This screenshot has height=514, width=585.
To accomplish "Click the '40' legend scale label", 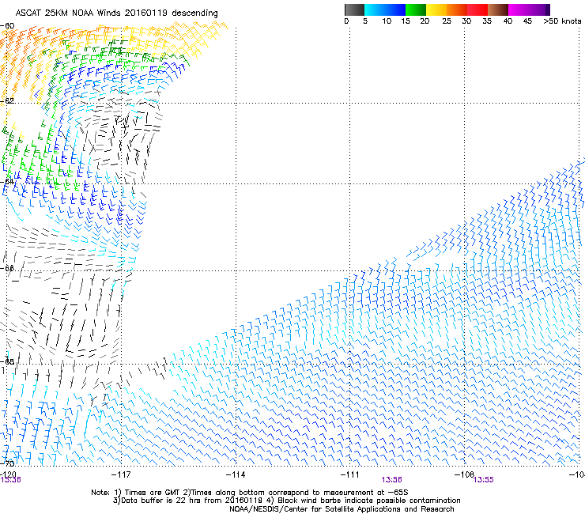I will tap(508, 21).
